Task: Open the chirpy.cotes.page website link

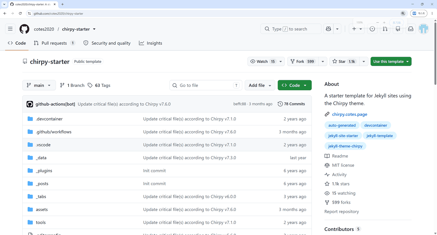Action: tap(350, 114)
